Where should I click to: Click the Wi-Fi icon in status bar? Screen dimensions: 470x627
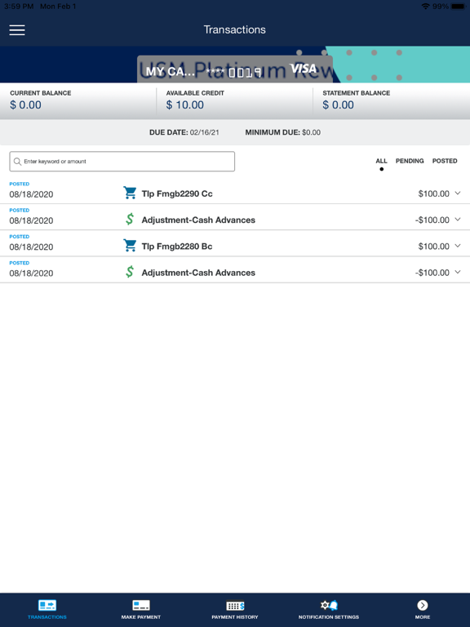pos(426,7)
